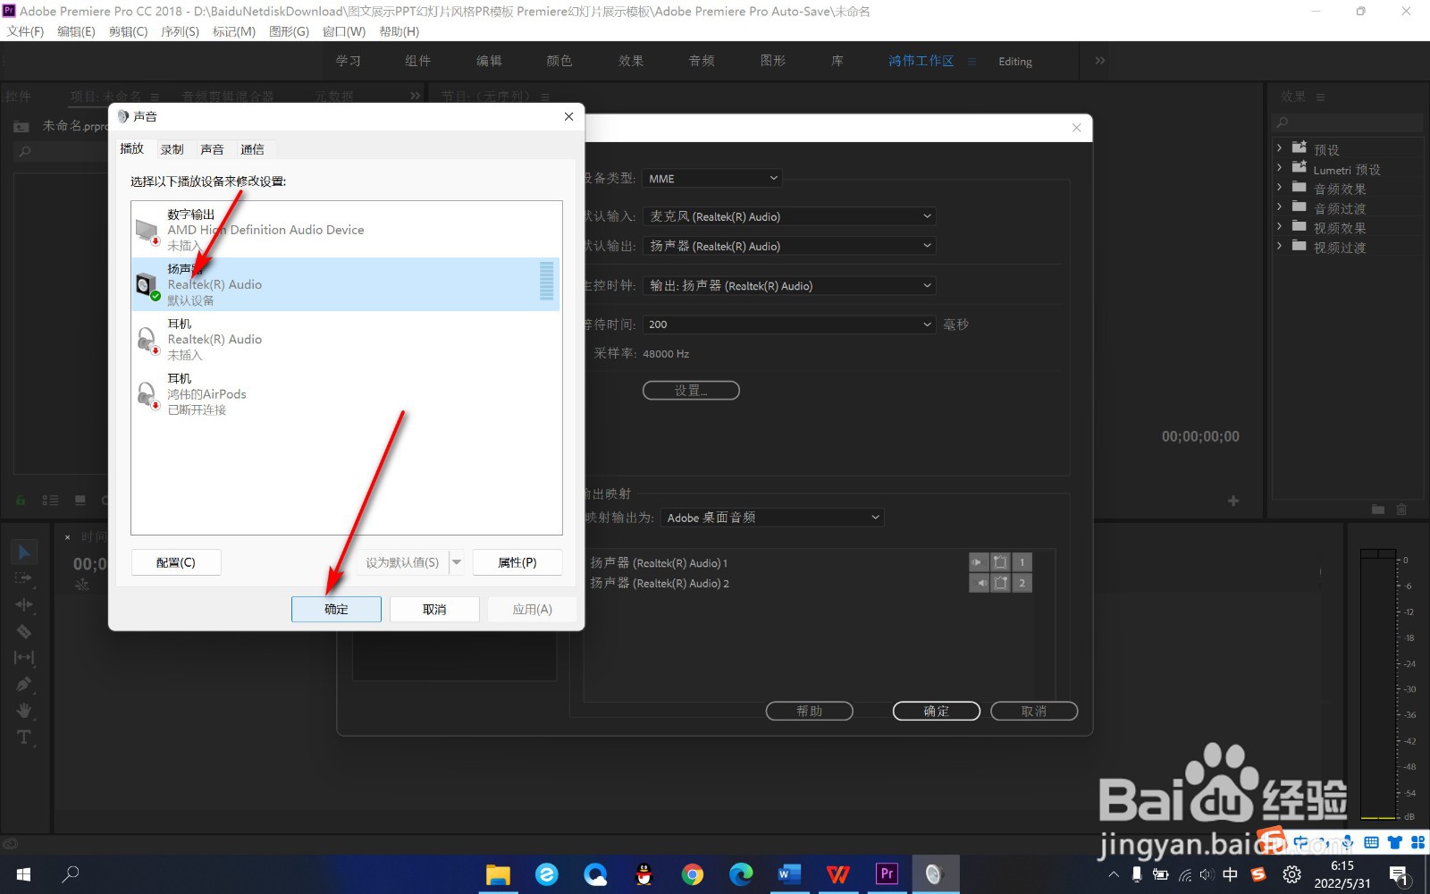Viewport: 1430px width, 894px height.
Task: Select the Slip tool
Action: tap(24, 658)
